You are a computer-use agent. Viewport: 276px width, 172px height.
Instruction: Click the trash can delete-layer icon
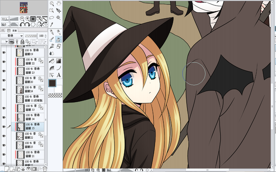(x=45, y=169)
